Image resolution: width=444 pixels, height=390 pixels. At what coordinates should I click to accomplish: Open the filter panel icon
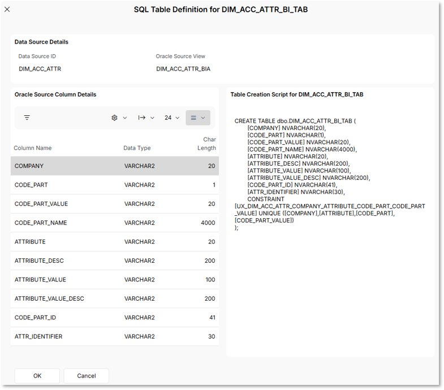[x=27, y=118]
